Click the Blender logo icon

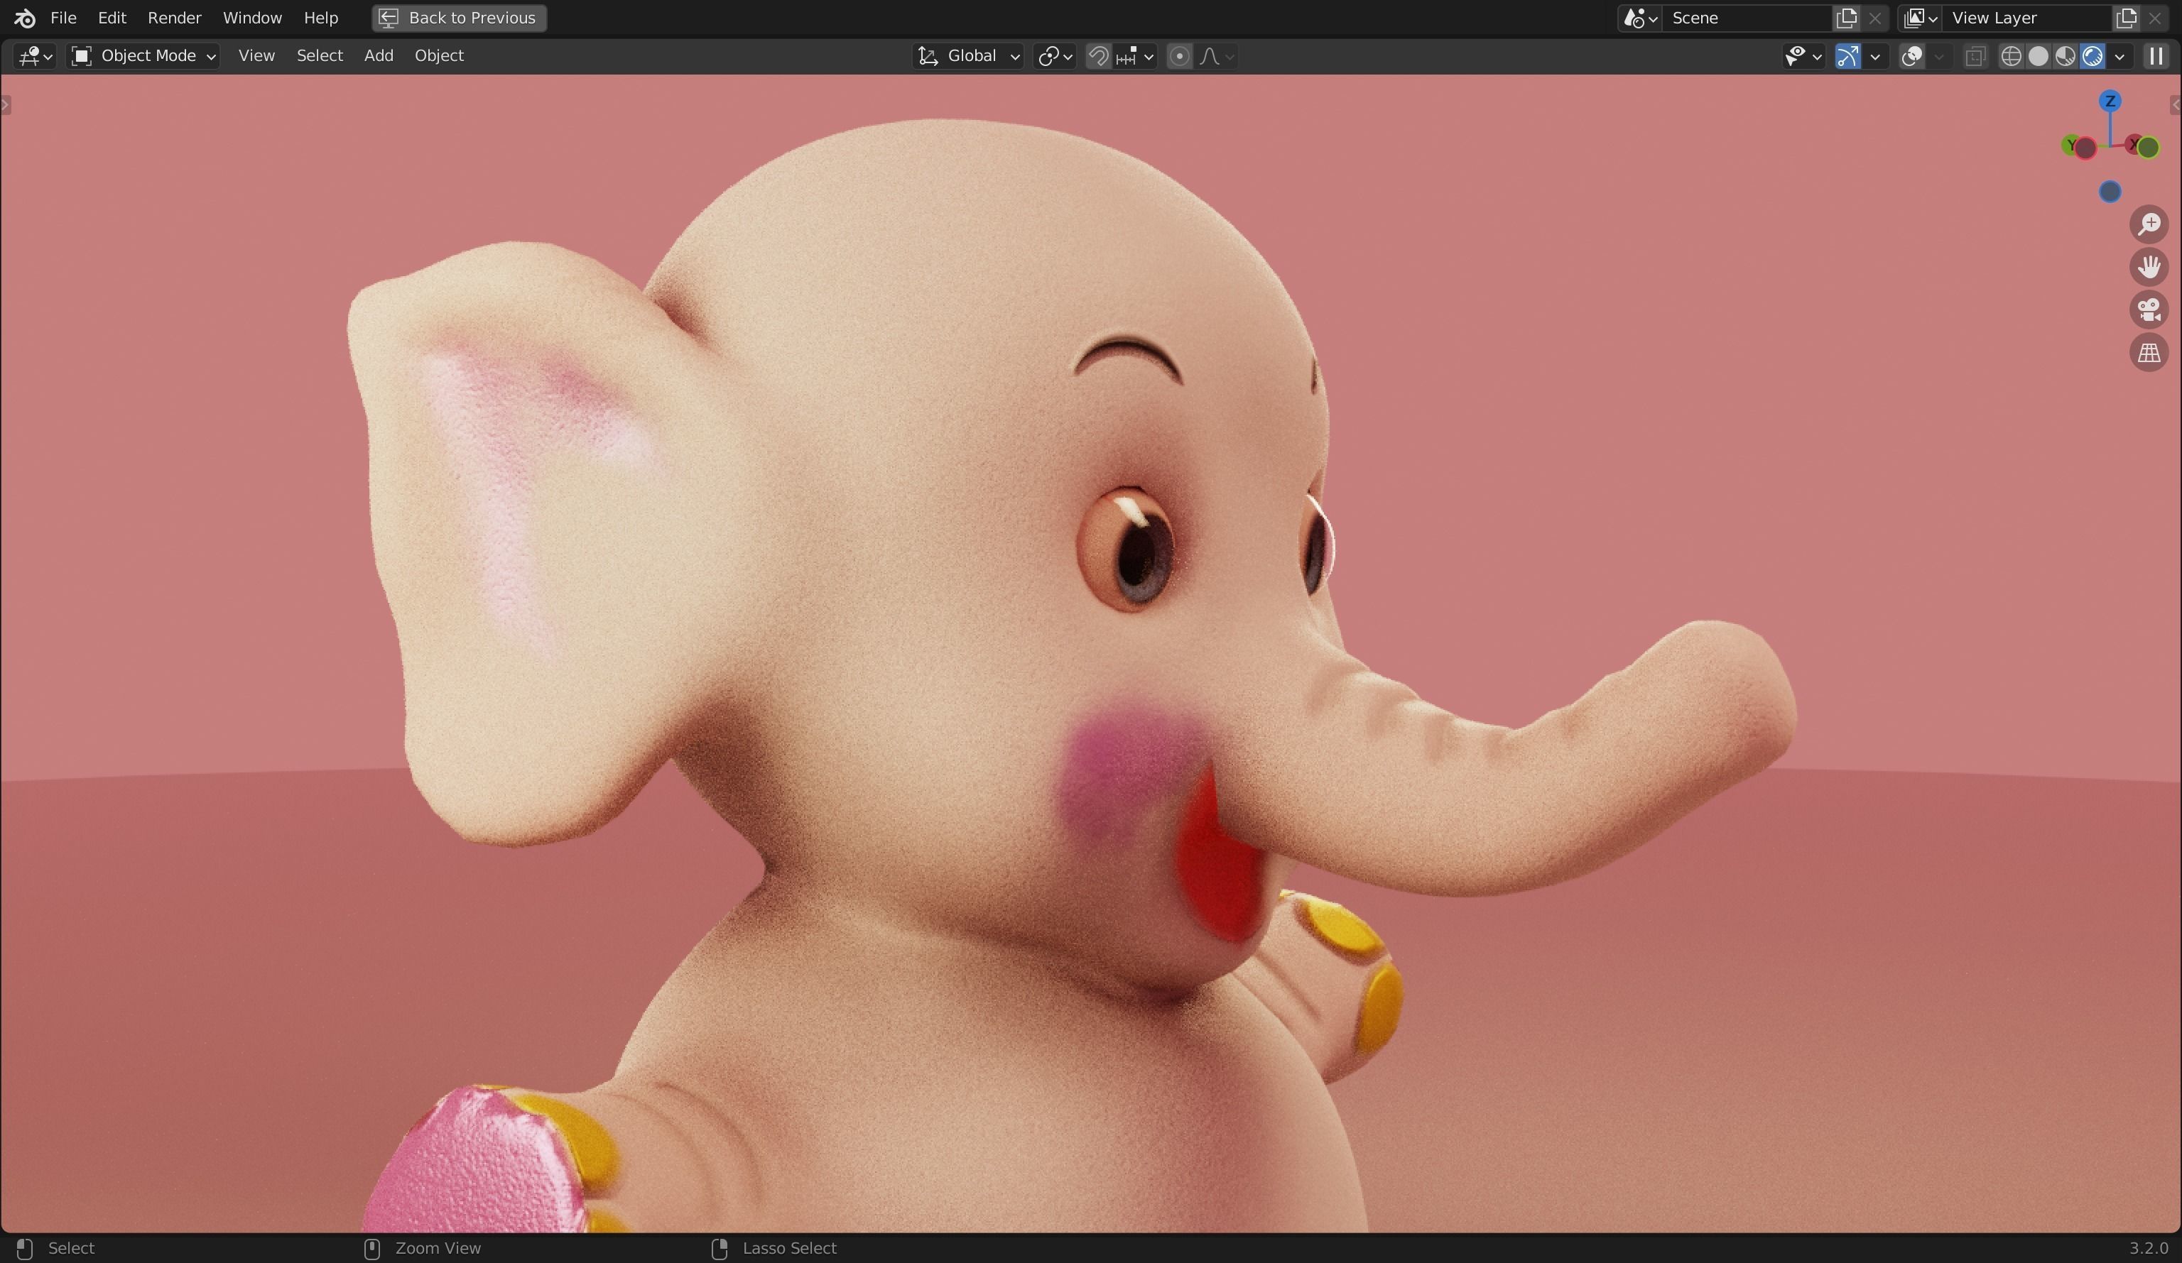point(24,17)
